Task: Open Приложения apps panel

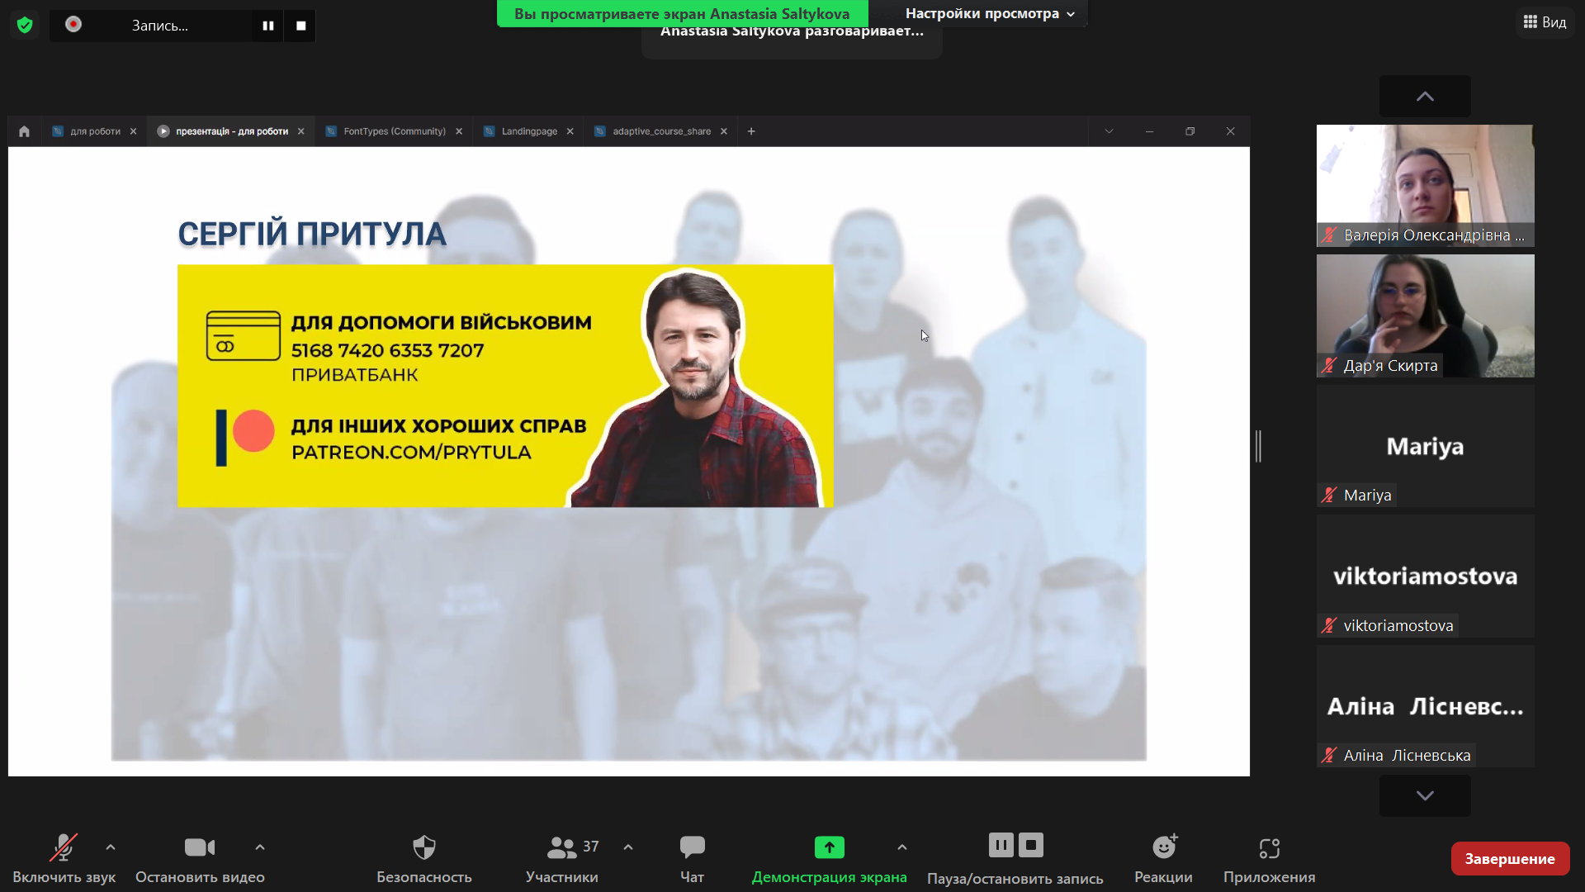Action: (1269, 859)
